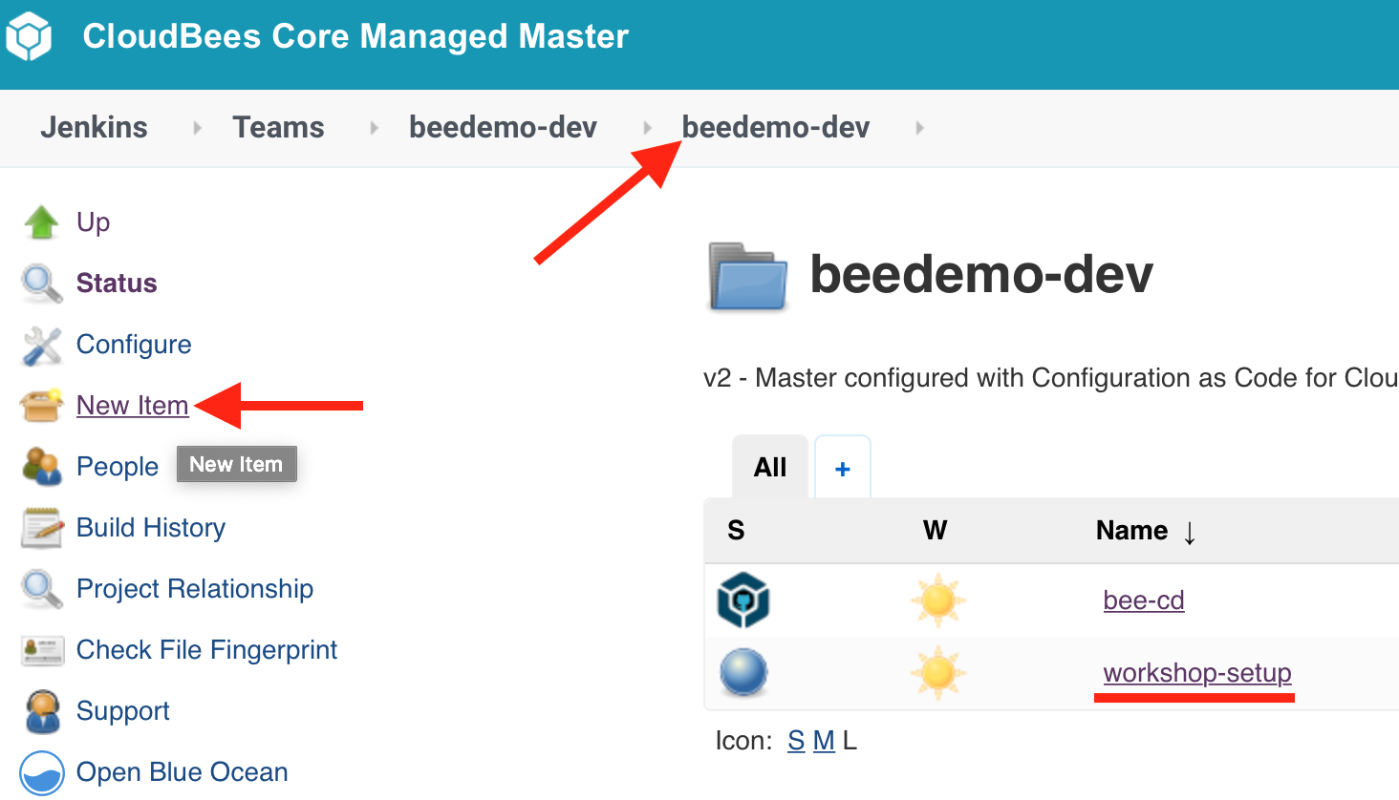Expand the arrow after Teams breadcrumb
1399x800 pixels.
(374, 128)
